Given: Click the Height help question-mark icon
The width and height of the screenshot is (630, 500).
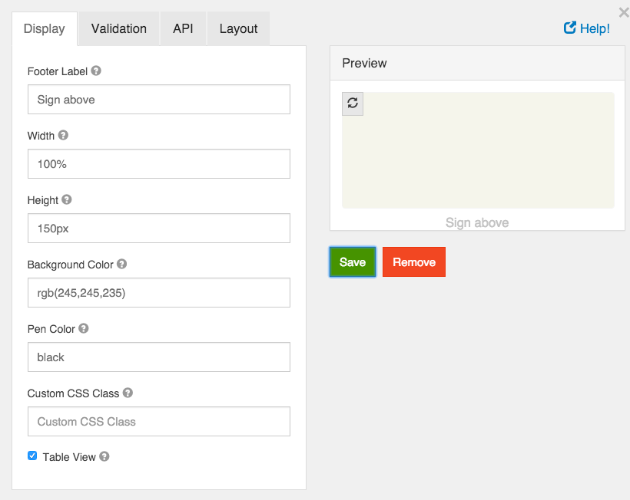Looking at the screenshot, I should 67,199.
